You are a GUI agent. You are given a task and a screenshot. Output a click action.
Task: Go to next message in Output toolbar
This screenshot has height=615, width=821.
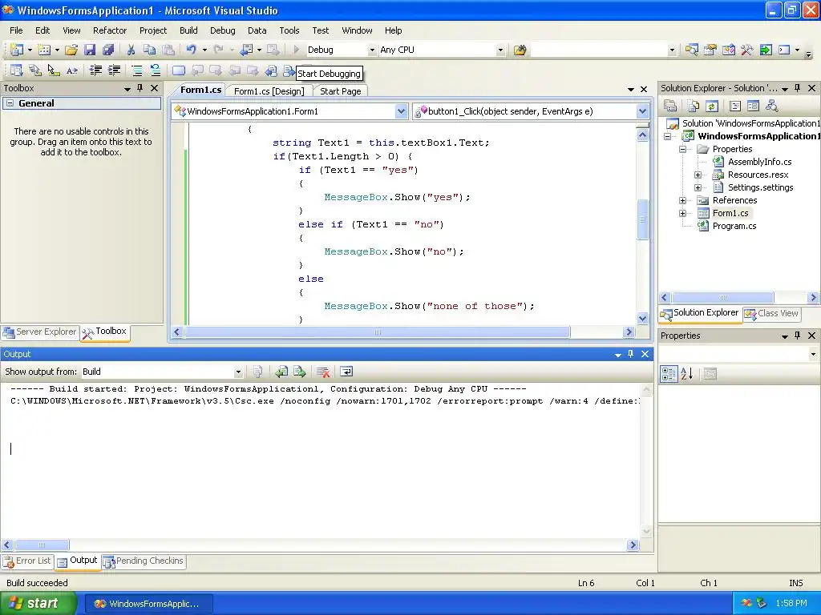pos(300,372)
